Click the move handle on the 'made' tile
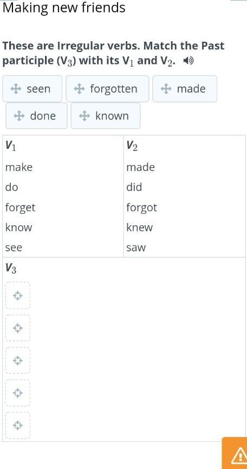This screenshot has width=247, height=469. tap(166, 89)
